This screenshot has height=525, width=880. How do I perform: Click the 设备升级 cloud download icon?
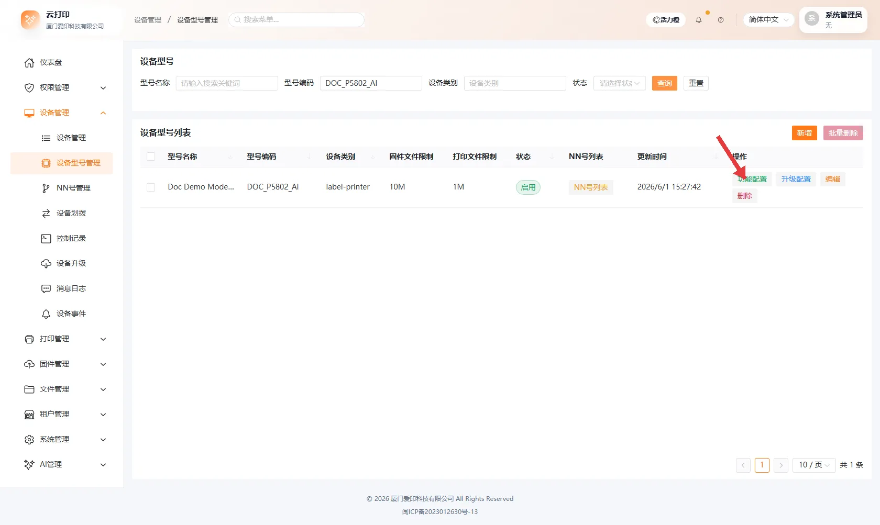point(46,264)
